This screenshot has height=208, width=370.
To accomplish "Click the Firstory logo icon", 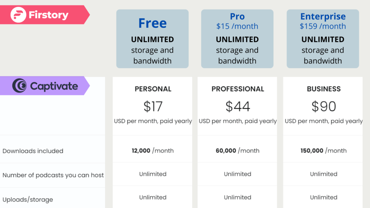I will (x=18, y=14).
